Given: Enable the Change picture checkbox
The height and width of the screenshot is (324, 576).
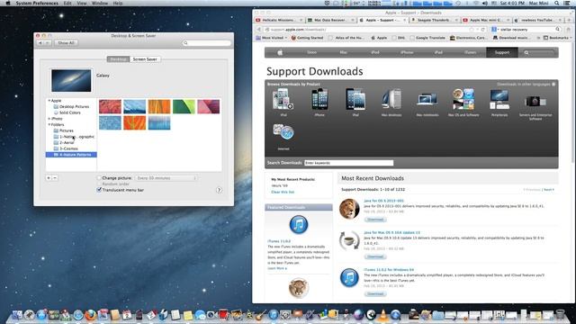Looking at the screenshot, I should tap(99, 178).
